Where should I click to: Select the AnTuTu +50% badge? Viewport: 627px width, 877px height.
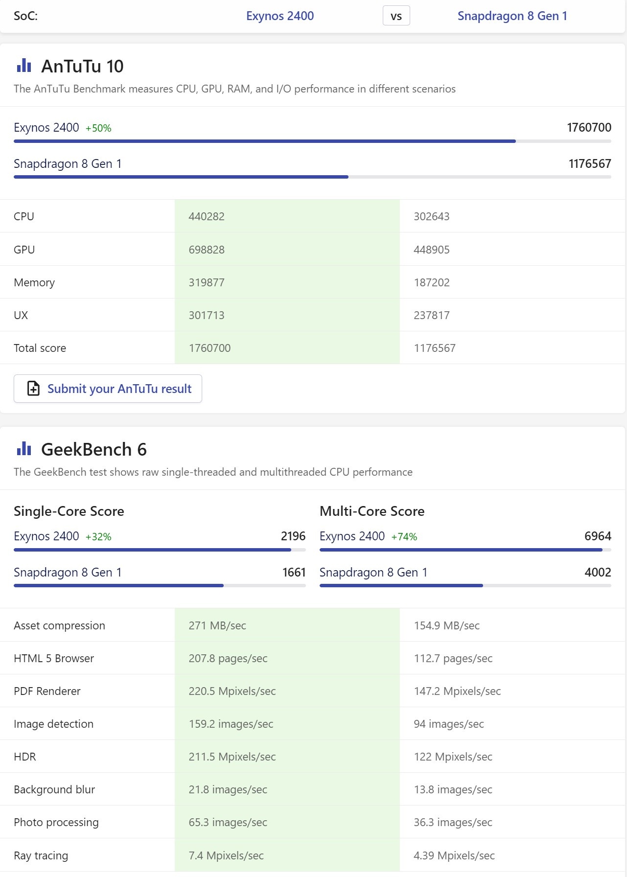pyautogui.click(x=98, y=128)
